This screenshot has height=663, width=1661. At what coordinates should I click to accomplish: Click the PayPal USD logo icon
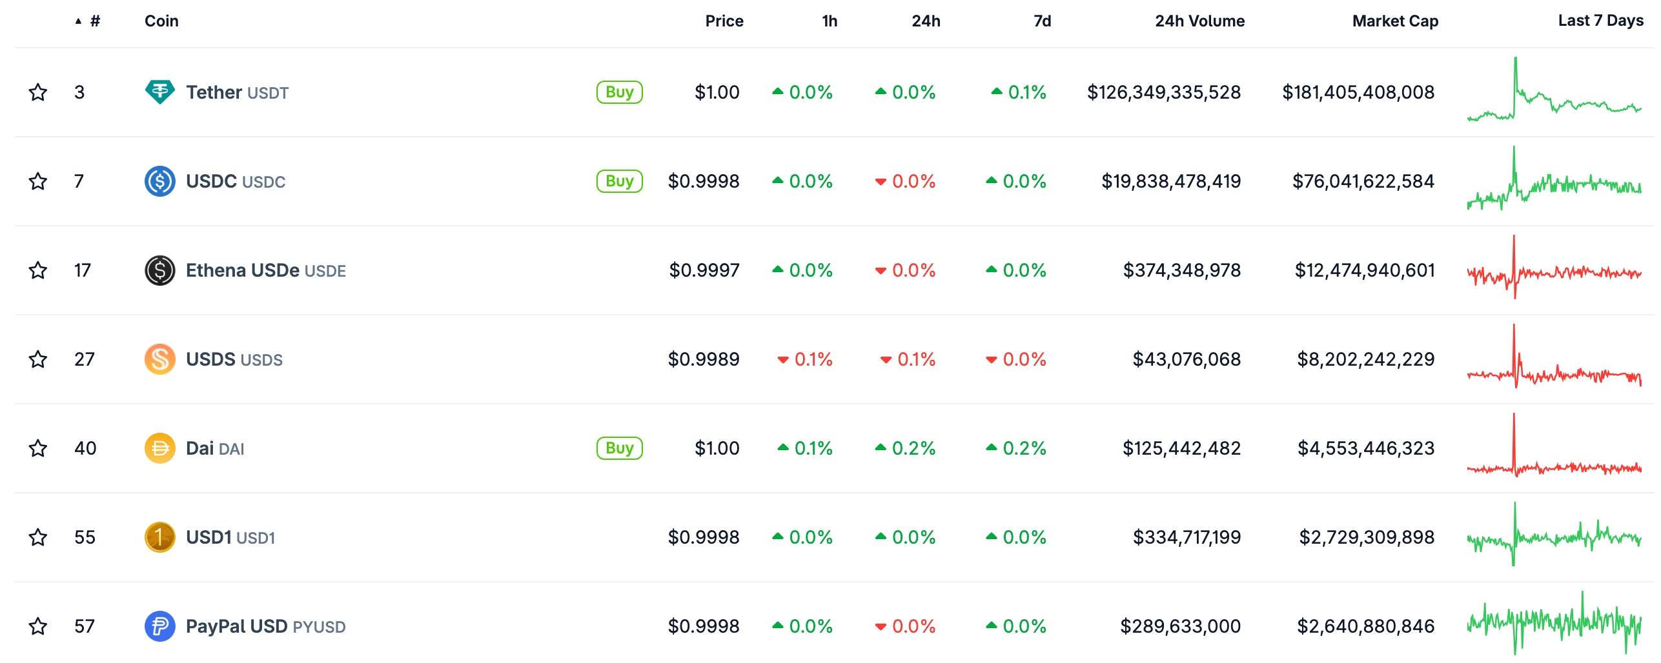pyautogui.click(x=159, y=626)
